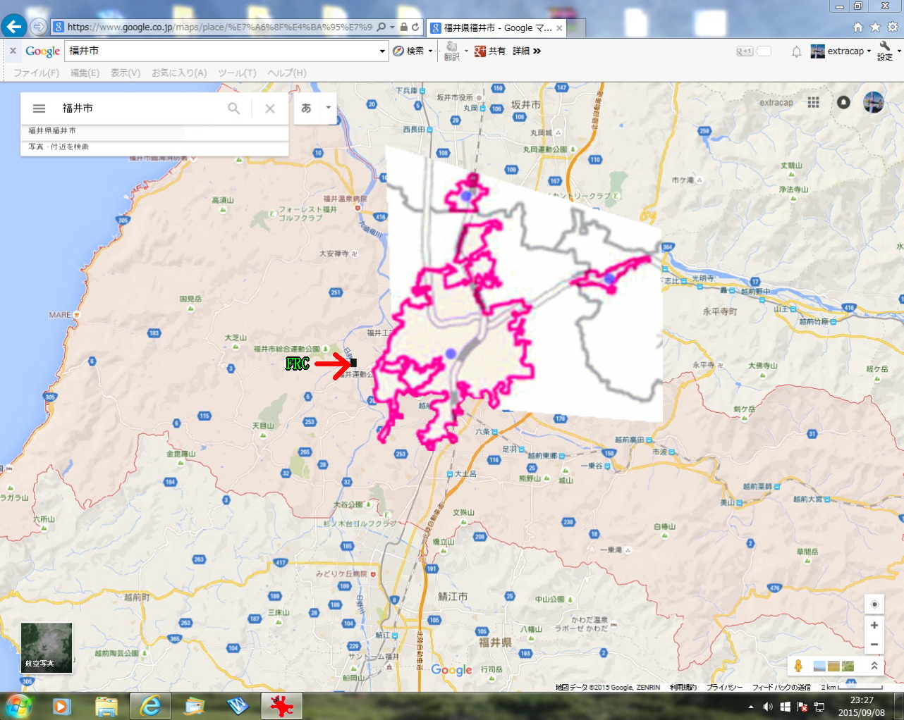Open the 編集(E) menu
This screenshot has width=904, height=720.
click(85, 73)
